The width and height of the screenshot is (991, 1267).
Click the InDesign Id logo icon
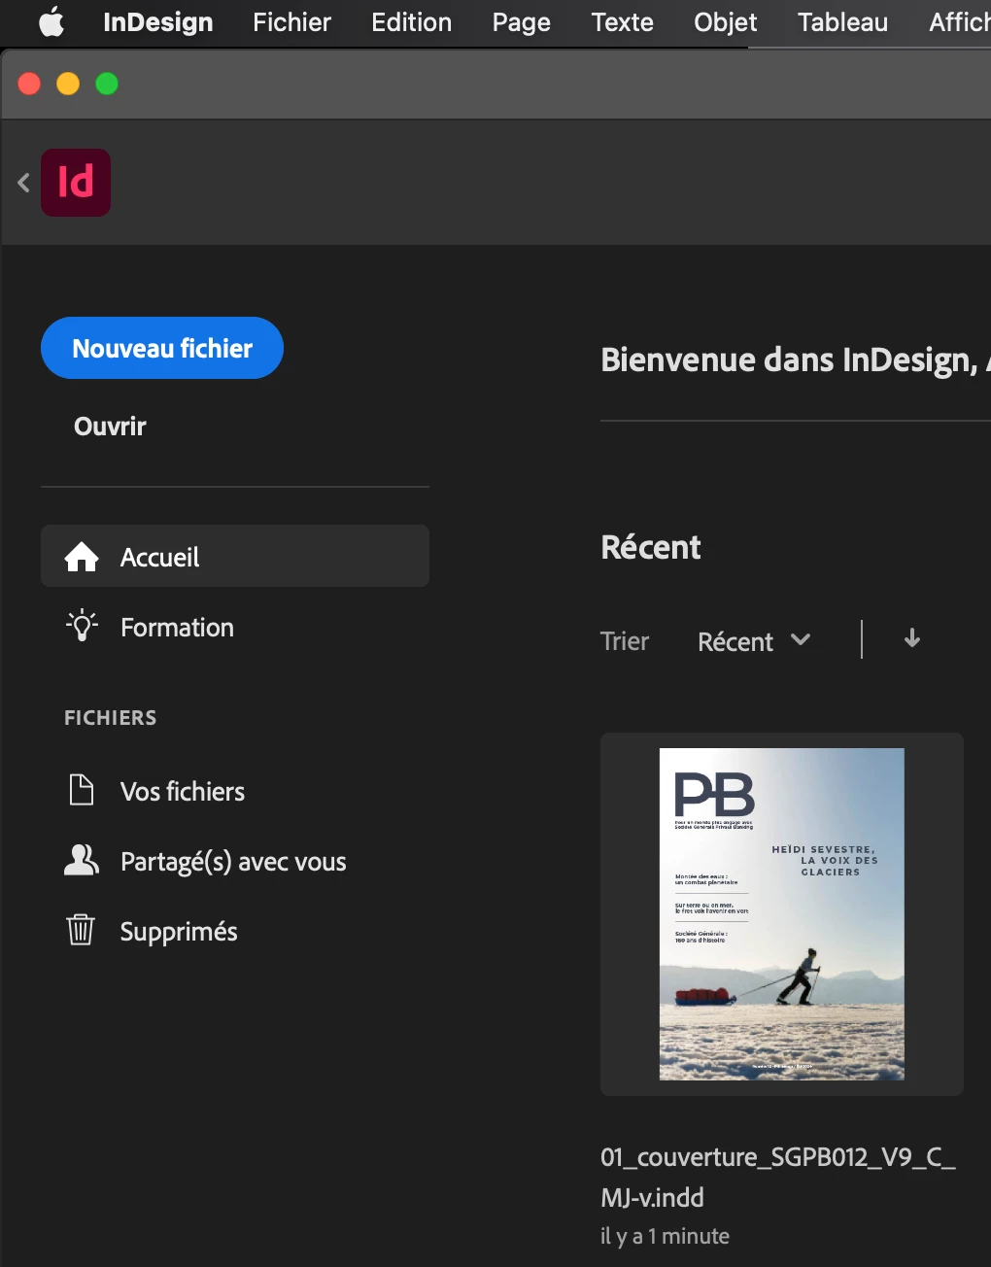click(76, 183)
